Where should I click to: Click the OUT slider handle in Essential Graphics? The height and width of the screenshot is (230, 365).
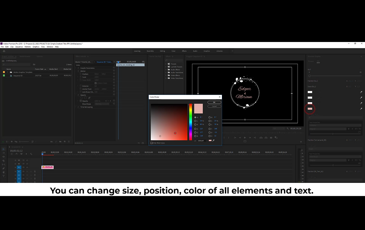310,76
